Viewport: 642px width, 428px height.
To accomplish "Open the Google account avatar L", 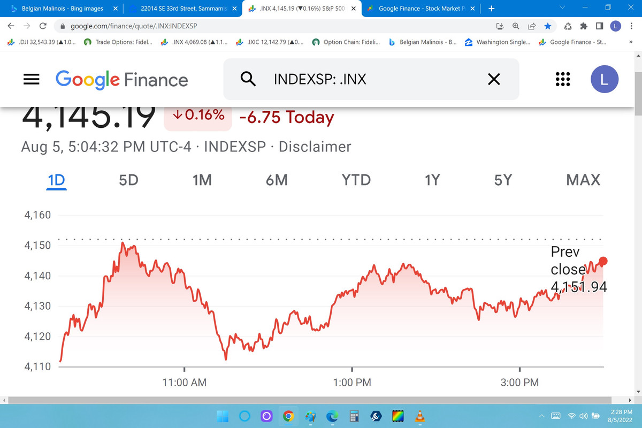I will (x=605, y=79).
